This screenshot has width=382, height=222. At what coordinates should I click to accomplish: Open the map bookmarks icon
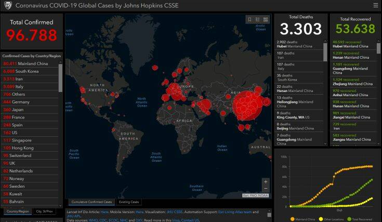pos(250,20)
